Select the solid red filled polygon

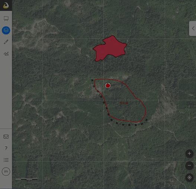[110, 48]
